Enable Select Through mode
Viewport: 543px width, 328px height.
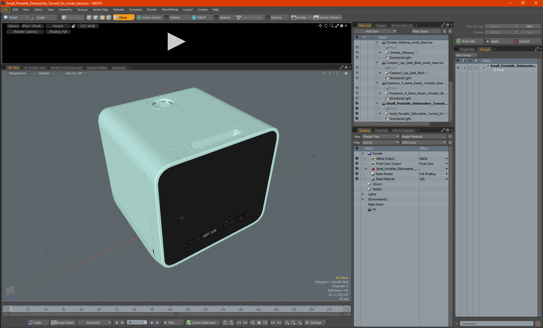coord(249,18)
